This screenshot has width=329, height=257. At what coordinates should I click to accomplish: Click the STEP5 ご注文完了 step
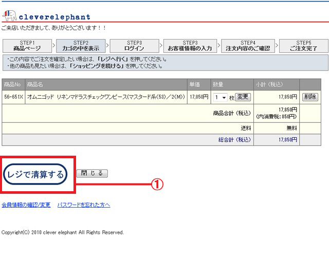pos(303,46)
